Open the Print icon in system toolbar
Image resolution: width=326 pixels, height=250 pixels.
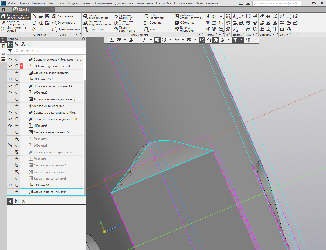point(34,23)
